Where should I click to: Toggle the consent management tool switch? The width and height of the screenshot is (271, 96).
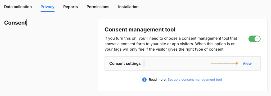(254, 39)
